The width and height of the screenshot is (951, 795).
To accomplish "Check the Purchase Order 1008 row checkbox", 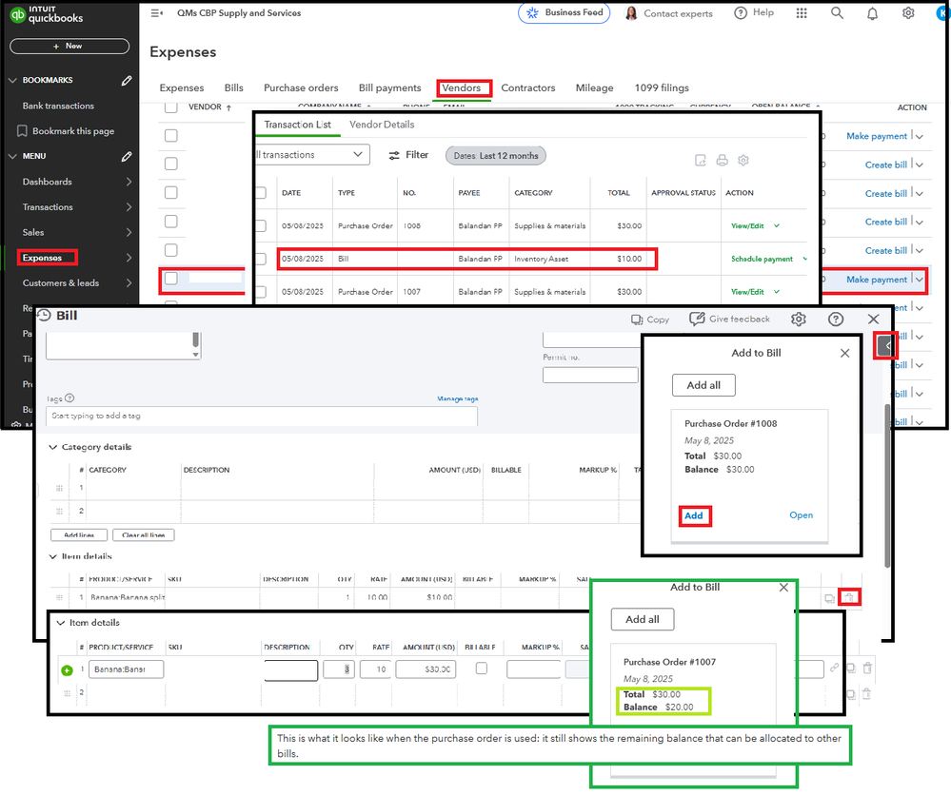I will pyautogui.click(x=262, y=226).
